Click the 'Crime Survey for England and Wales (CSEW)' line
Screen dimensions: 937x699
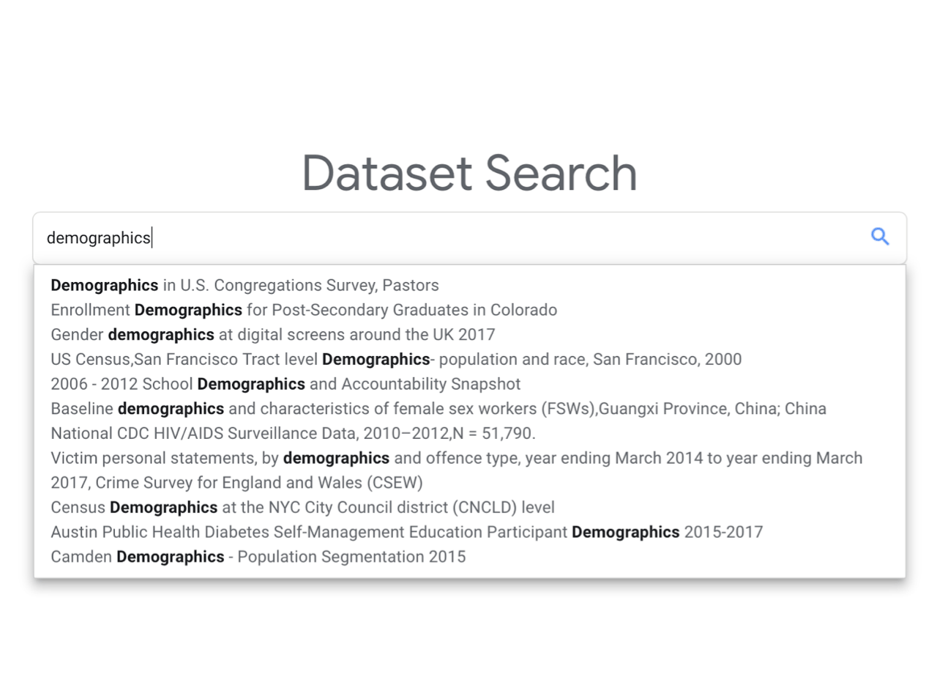coord(236,483)
